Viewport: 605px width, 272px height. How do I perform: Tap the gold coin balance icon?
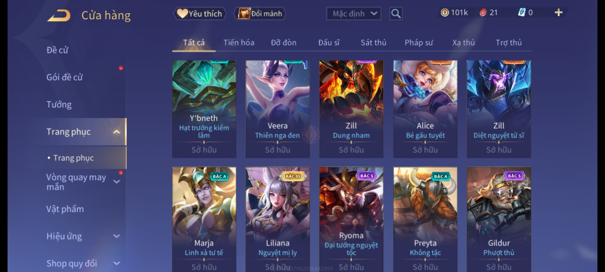445,13
